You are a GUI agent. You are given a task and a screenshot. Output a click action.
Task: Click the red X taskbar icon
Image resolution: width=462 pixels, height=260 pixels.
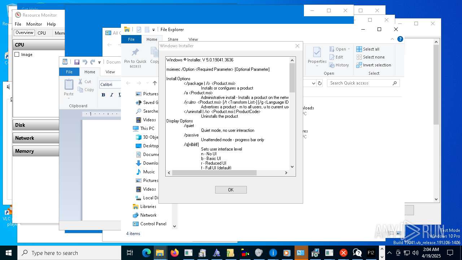(343, 253)
